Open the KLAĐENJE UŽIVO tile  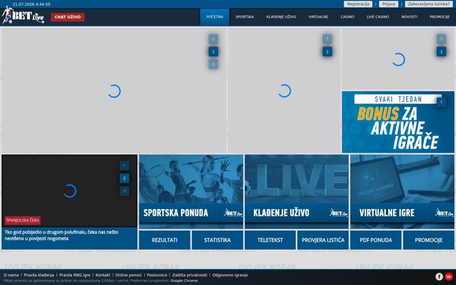coord(296,191)
